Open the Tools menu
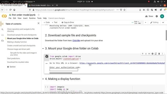 click(39, 18)
